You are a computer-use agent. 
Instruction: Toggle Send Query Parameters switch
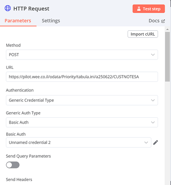[x=13, y=165]
